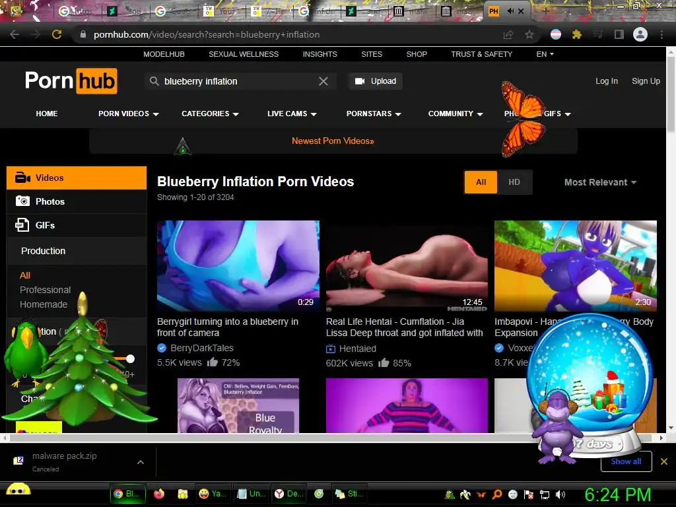
Task: Select the Photos sidebar tab
Action: (77, 201)
